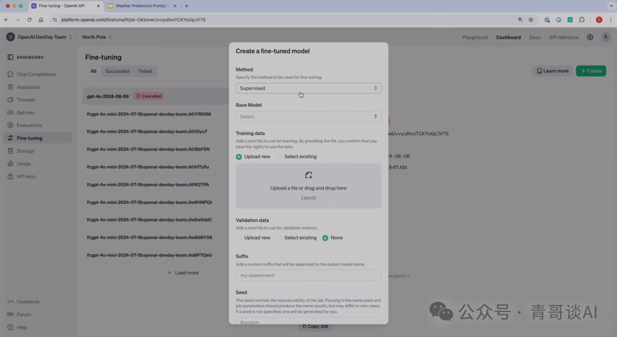617x337 pixels.
Task: Open Batches in the sidebar
Action: (11, 113)
